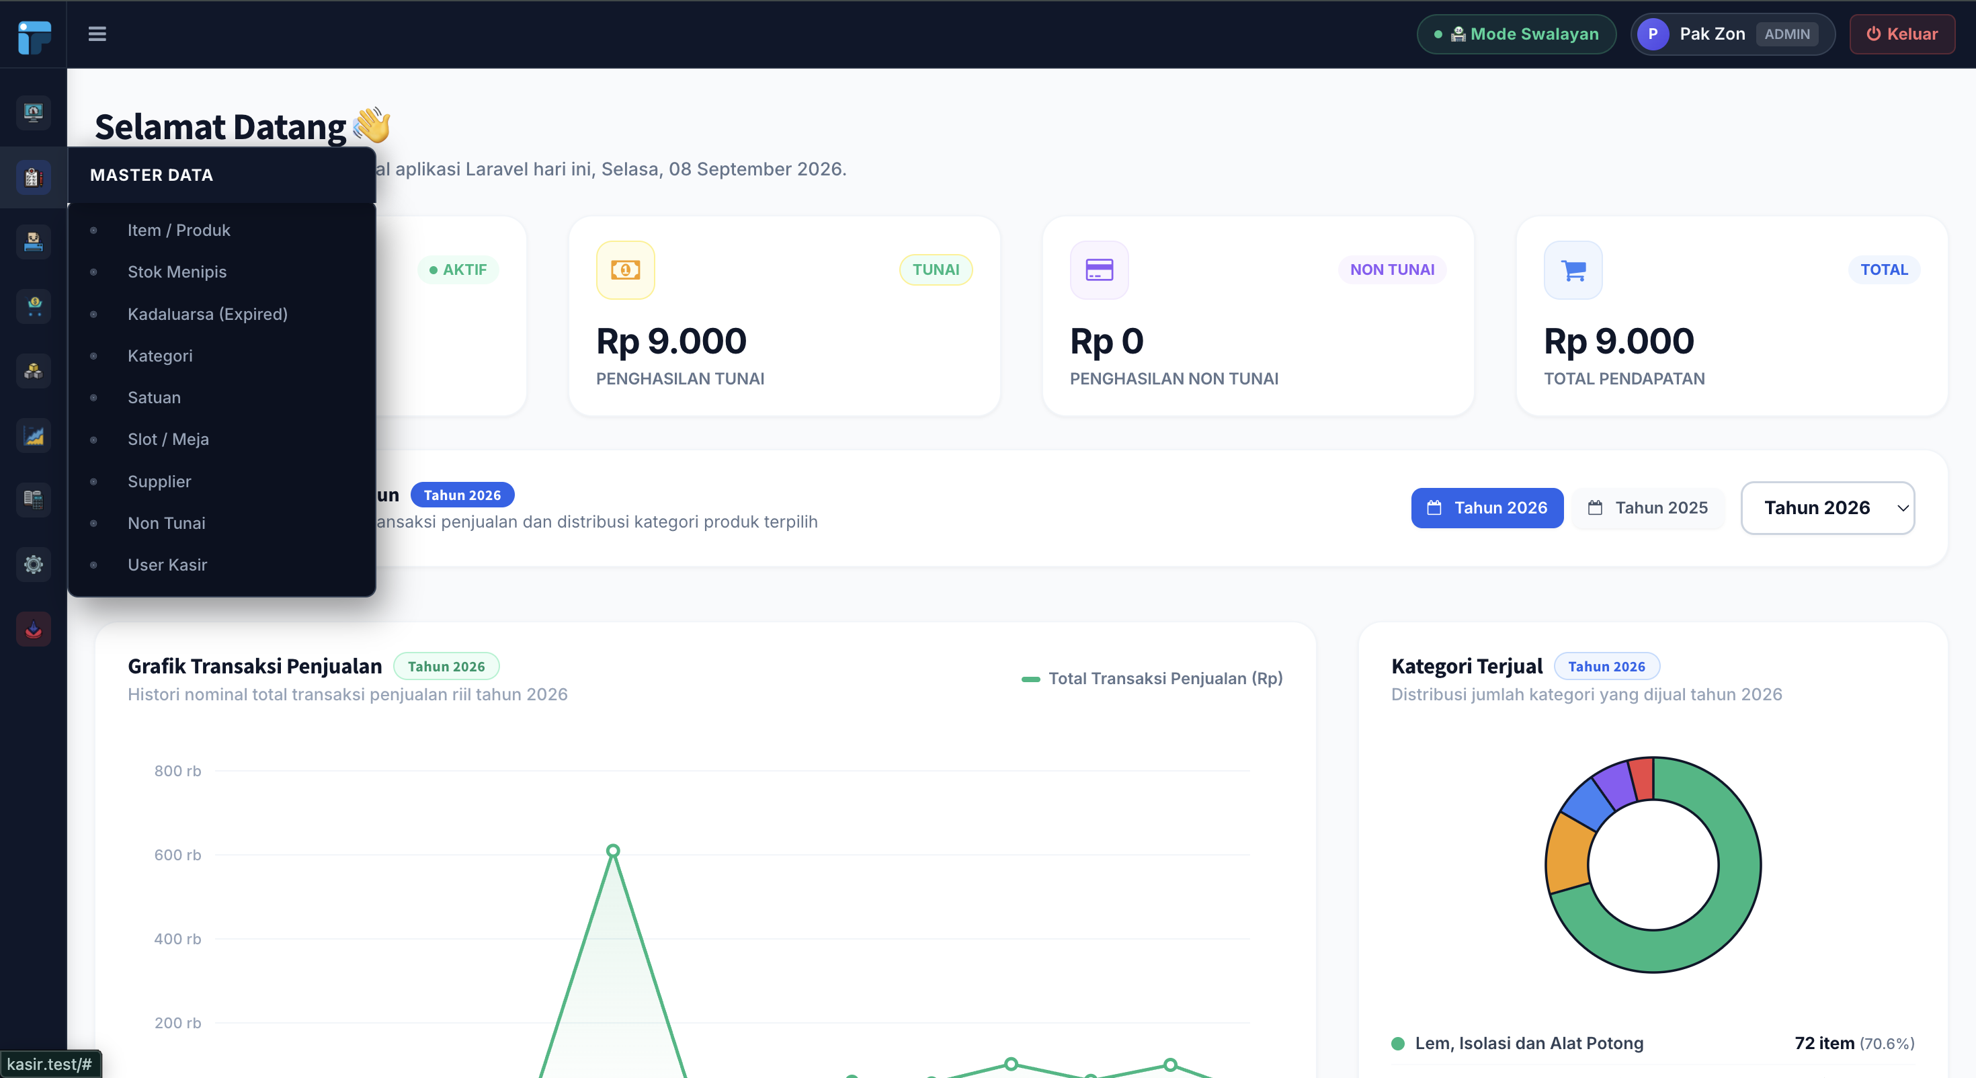Select the blue Tahun 2026 filter button
Viewport: 1976px width, 1078px height.
pyautogui.click(x=1487, y=507)
